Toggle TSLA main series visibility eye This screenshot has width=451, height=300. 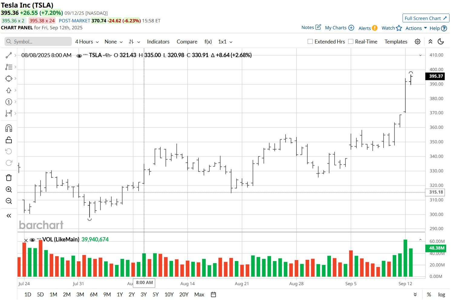[x=79, y=56]
